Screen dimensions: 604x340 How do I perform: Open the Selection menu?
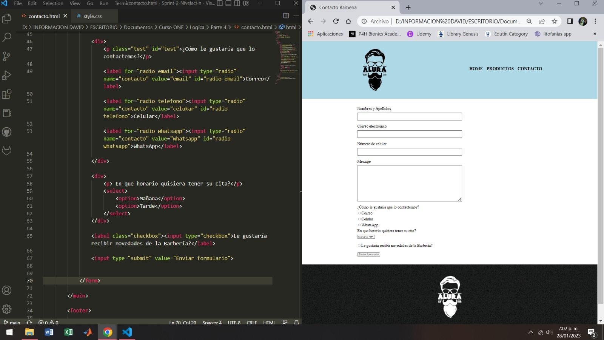coord(53,3)
